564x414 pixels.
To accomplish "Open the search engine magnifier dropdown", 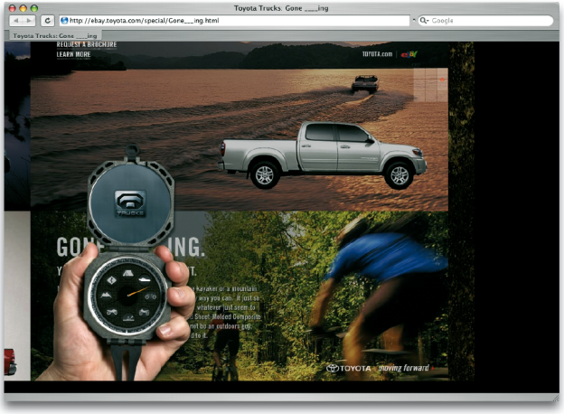I will click(x=425, y=21).
